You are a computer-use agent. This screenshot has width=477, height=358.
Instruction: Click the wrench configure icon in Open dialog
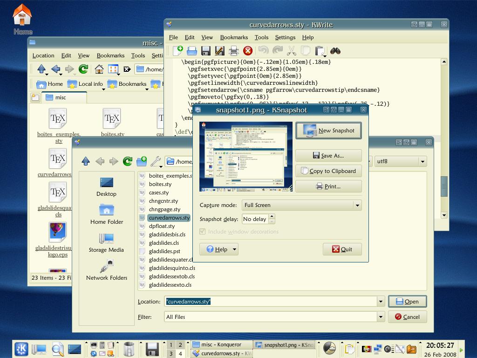[x=156, y=161]
